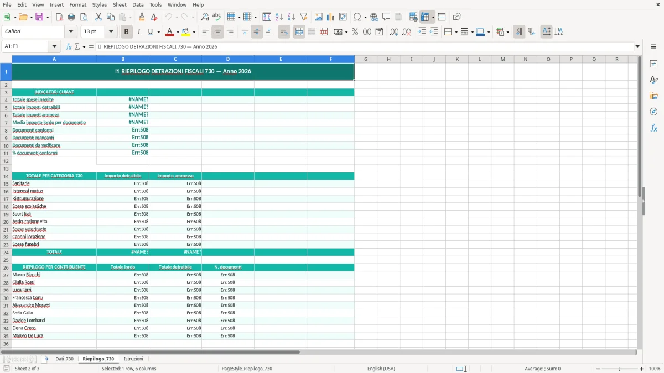The image size is (664, 373).
Task: Open the Function Wizard beside the formula bar
Action: [69, 47]
